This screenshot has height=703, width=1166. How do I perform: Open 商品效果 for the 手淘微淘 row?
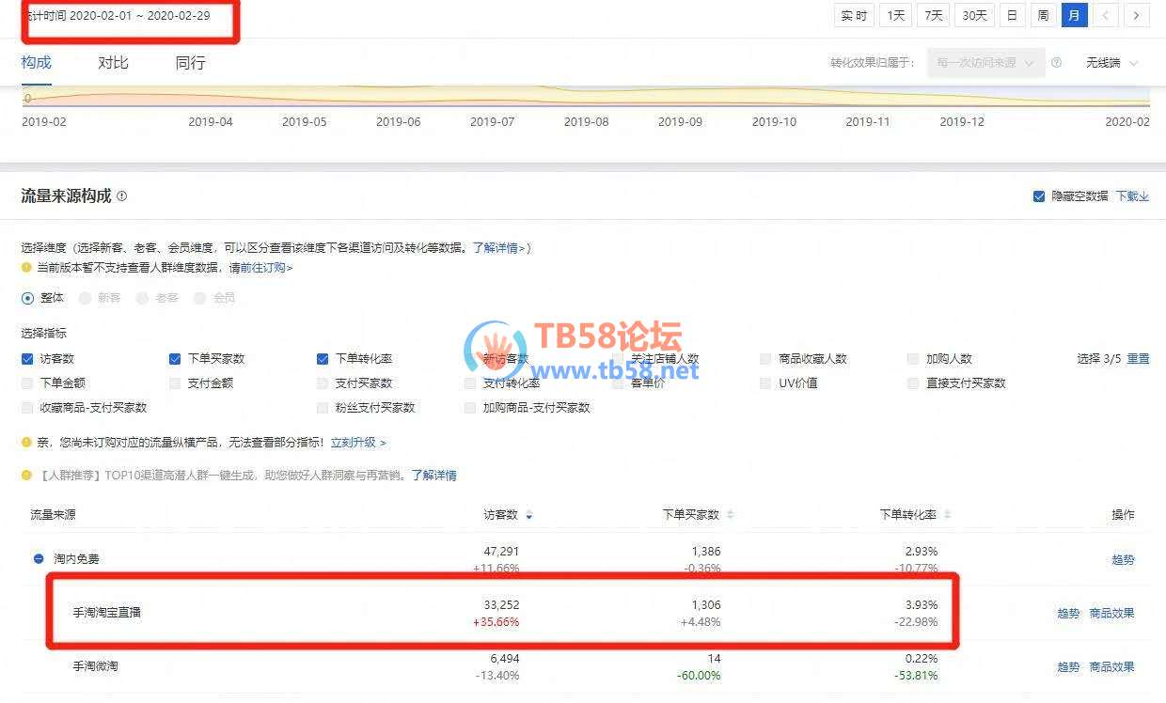click(1111, 666)
